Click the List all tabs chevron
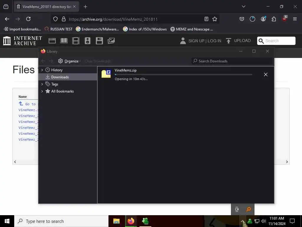 (243, 7)
